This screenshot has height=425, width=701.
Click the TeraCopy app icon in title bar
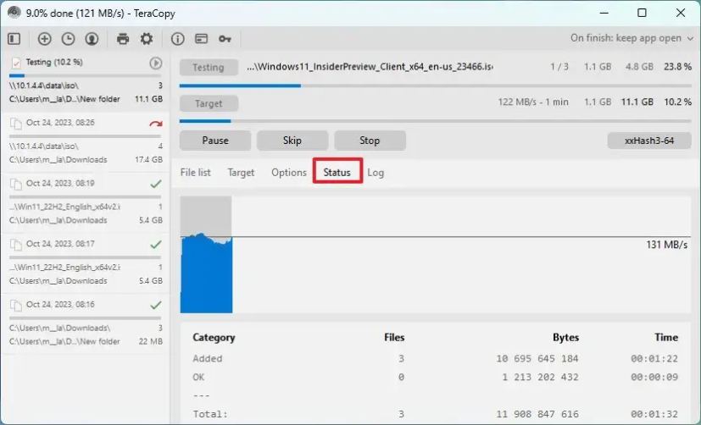(x=14, y=13)
